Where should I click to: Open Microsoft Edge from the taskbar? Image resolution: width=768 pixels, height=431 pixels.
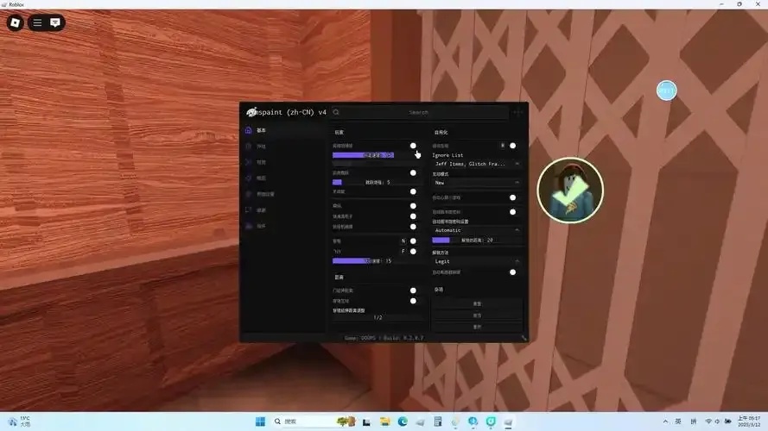[x=403, y=422]
